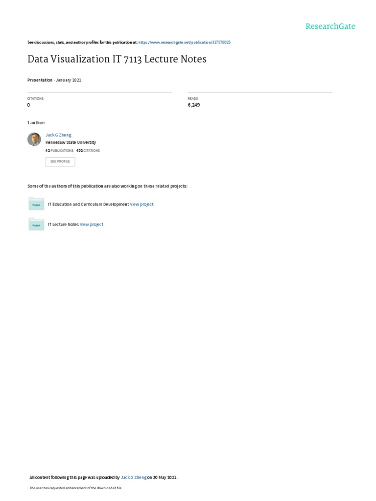Click the enhancement request notice text
This screenshot has height=501, width=376.
[x=76, y=488]
